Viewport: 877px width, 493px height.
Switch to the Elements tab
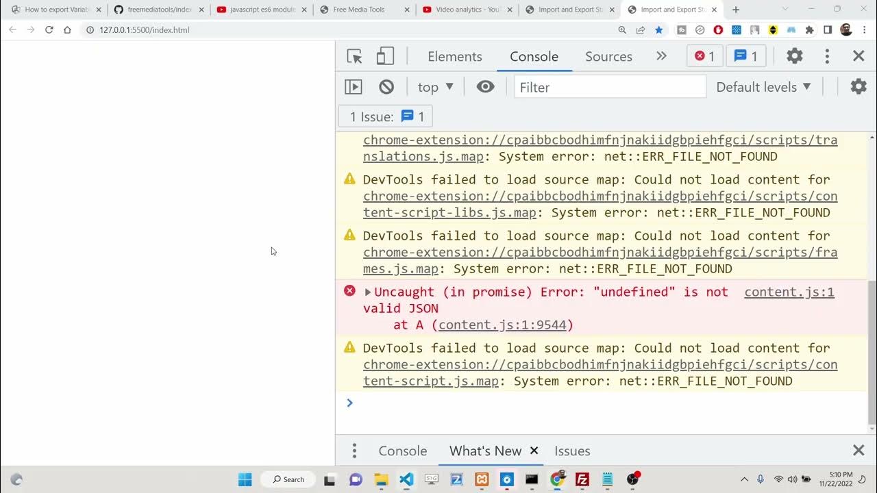click(x=455, y=57)
